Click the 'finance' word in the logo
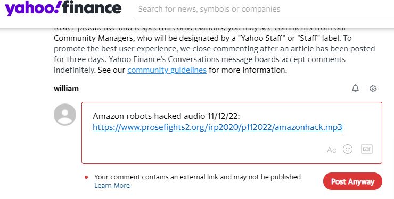Screen dimensions: 394x199 [x=92, y=8]
